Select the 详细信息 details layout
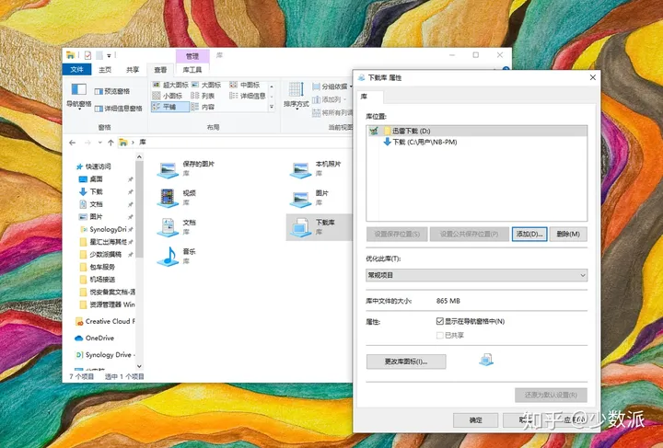 248,96
